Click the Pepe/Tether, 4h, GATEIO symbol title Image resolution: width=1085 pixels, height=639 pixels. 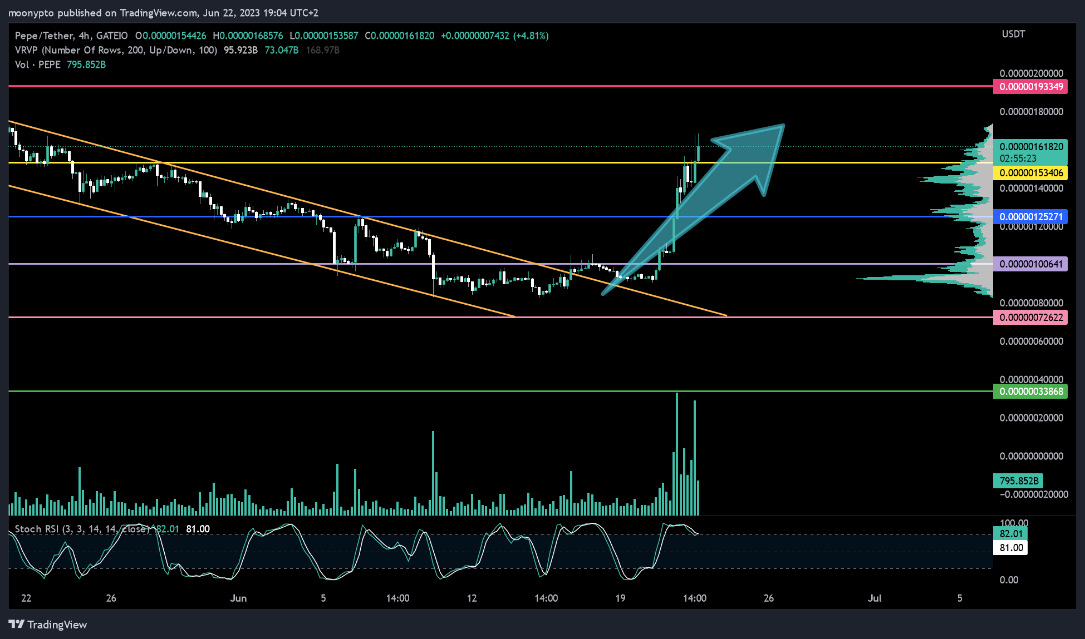coord(71,36)
